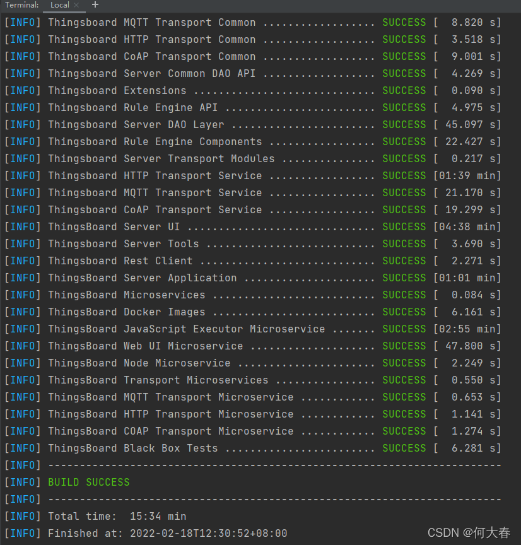The width and height of the screenshot is (521, 545).
Task: Click SUCCESS status on Black Box Tests row
Action: point(404,448)
